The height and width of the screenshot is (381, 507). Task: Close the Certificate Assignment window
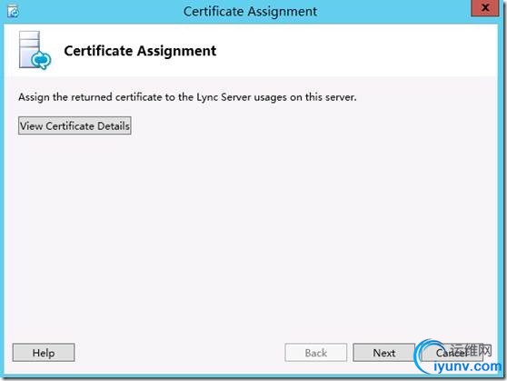pyautogui.click(x=485, y=8)
